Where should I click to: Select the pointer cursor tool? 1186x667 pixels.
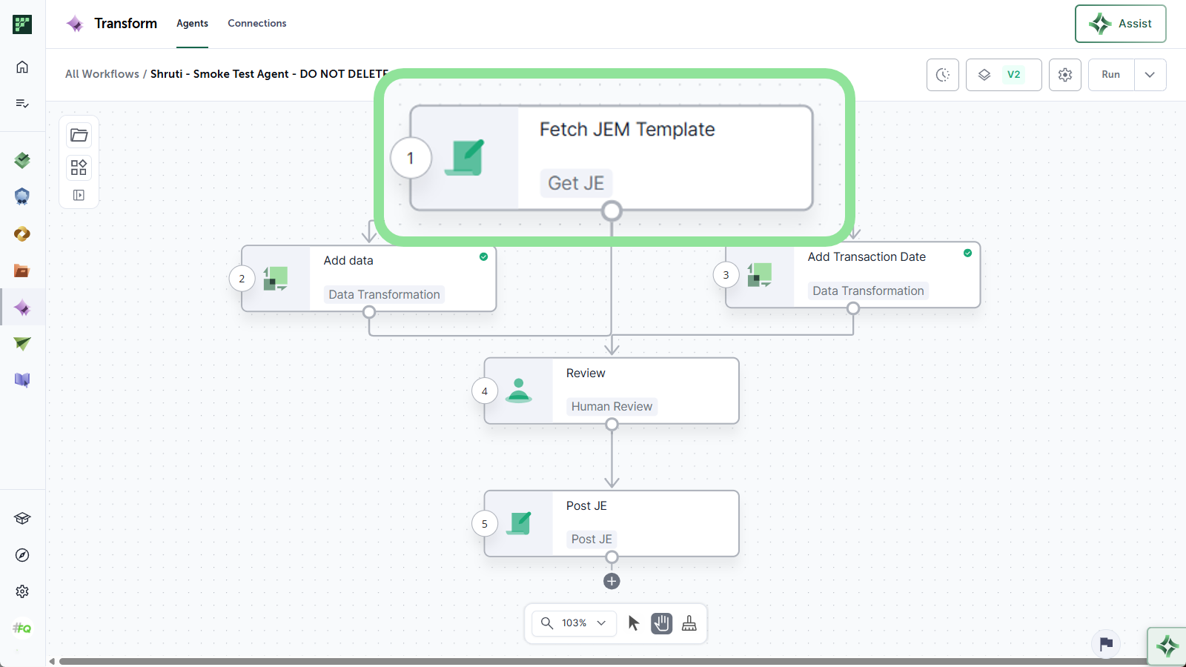click(634, 623)
